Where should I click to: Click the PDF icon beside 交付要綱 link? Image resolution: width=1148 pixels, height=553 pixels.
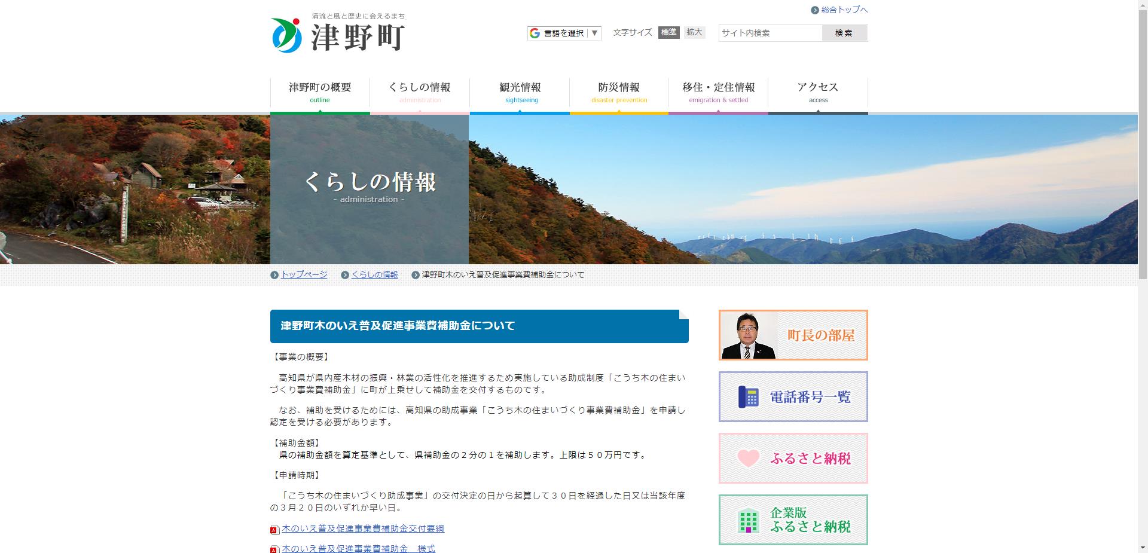(x=274, y=529)
